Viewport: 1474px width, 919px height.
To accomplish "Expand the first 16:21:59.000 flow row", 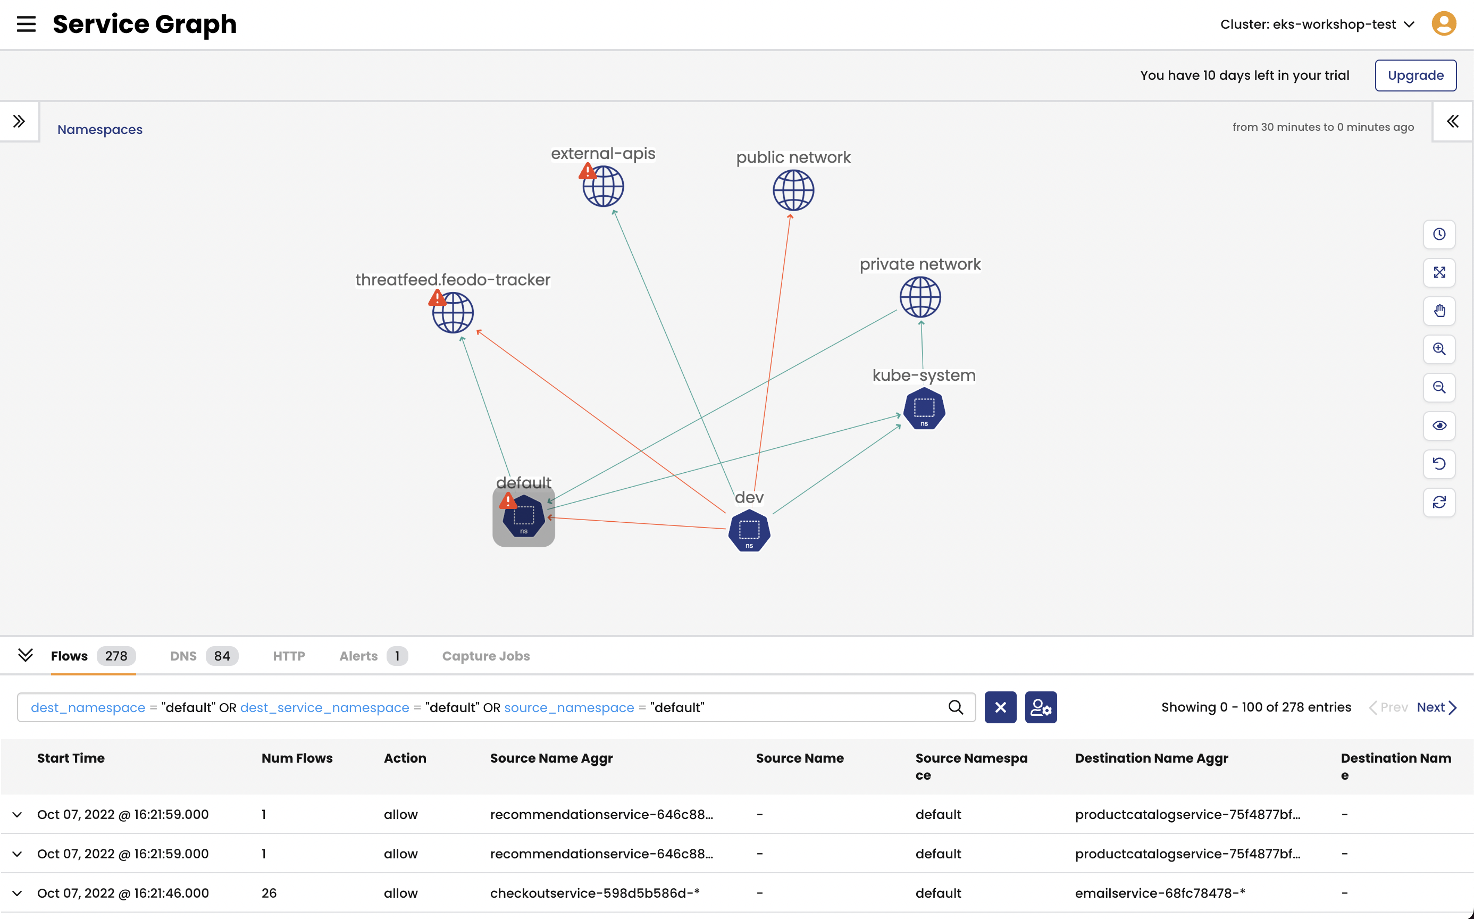I will pos(18,814).
